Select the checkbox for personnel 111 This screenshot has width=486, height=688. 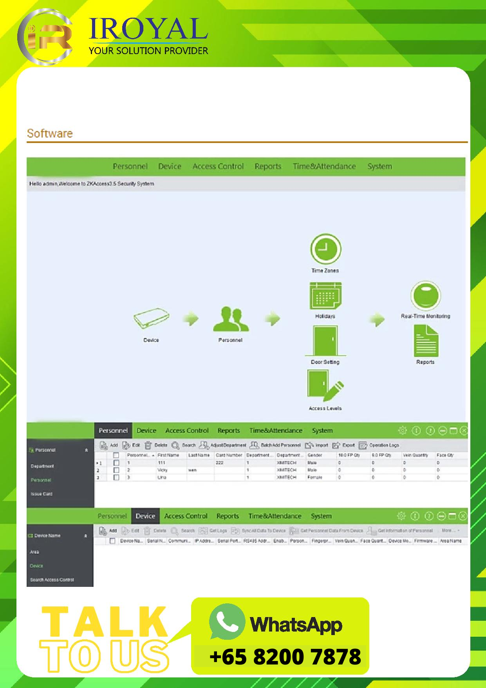pyautogui.click(x=116, y=463)
